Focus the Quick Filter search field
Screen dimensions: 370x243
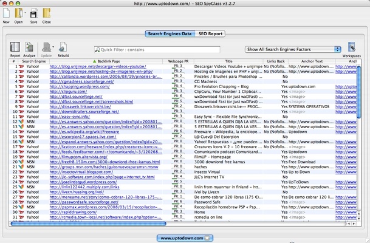pyautogui.click(x=157, y=50)
